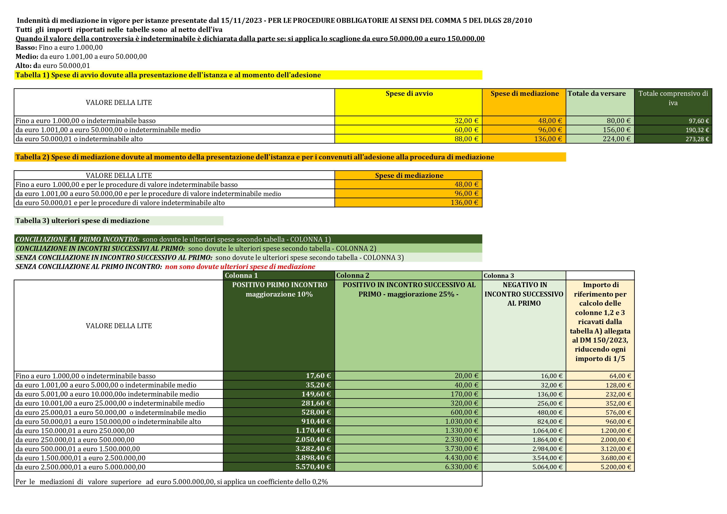Click the 352,00 € importo di riferimento cell
This screenshot has height=514, width=727.
(x=600, y=403)
